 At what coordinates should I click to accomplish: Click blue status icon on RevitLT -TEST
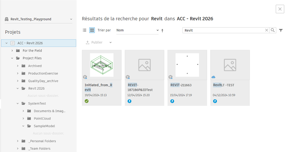215,101
